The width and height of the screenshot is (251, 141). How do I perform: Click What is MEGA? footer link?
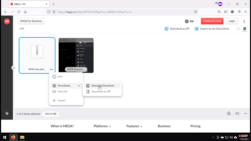tap(62, 126)
